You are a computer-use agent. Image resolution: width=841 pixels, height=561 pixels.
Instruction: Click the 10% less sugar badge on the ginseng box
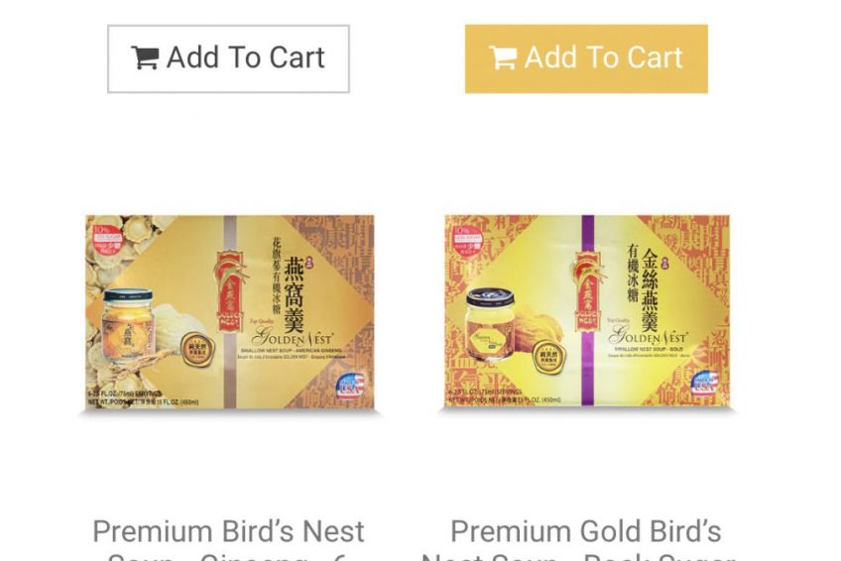click(107, 241)
